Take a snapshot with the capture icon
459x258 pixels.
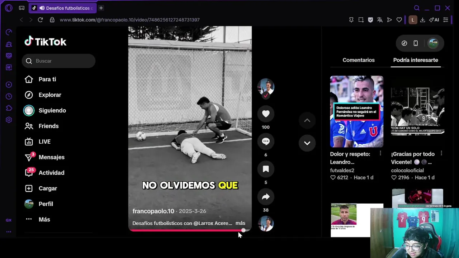(x=361, y=20)
